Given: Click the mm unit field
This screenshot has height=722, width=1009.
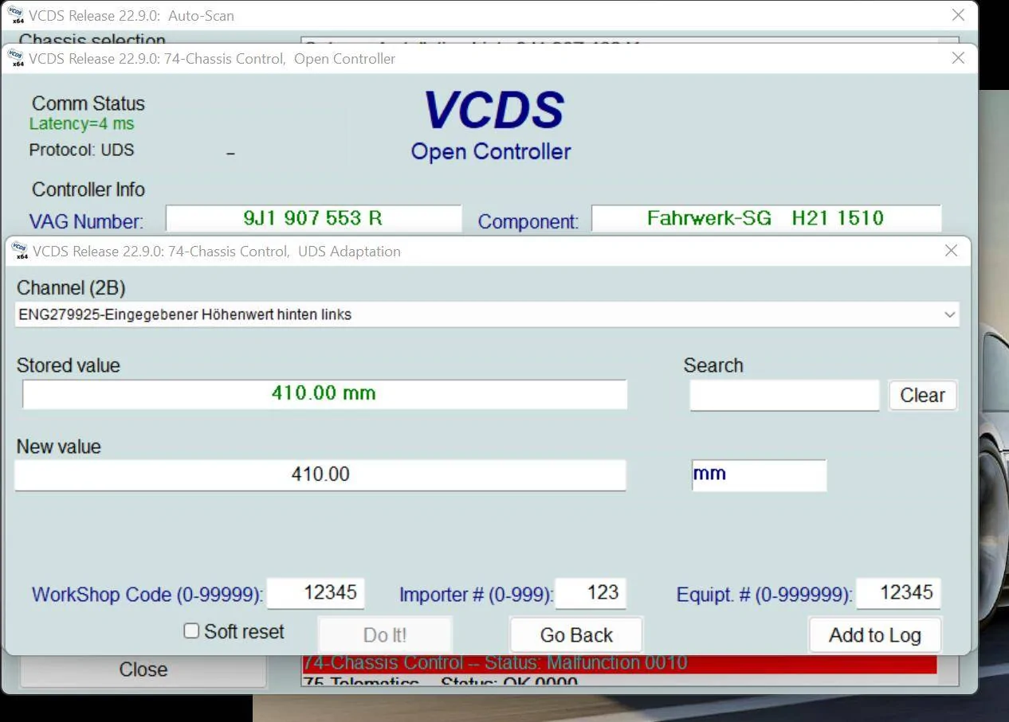Looking at the screenshot, I should (759, 474).
